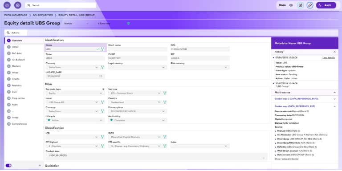Viewport: 342px width, 171px height.
Task: Open fork icon beside Identification Currency
Action: coord(102,67)
